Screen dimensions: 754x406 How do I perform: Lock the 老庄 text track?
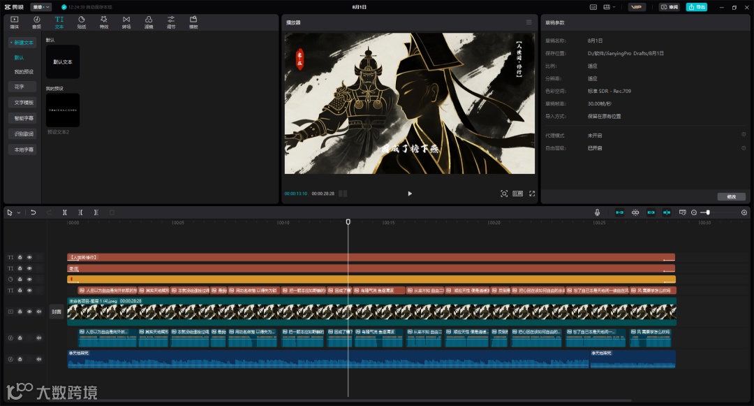click(x=20, y=268)
